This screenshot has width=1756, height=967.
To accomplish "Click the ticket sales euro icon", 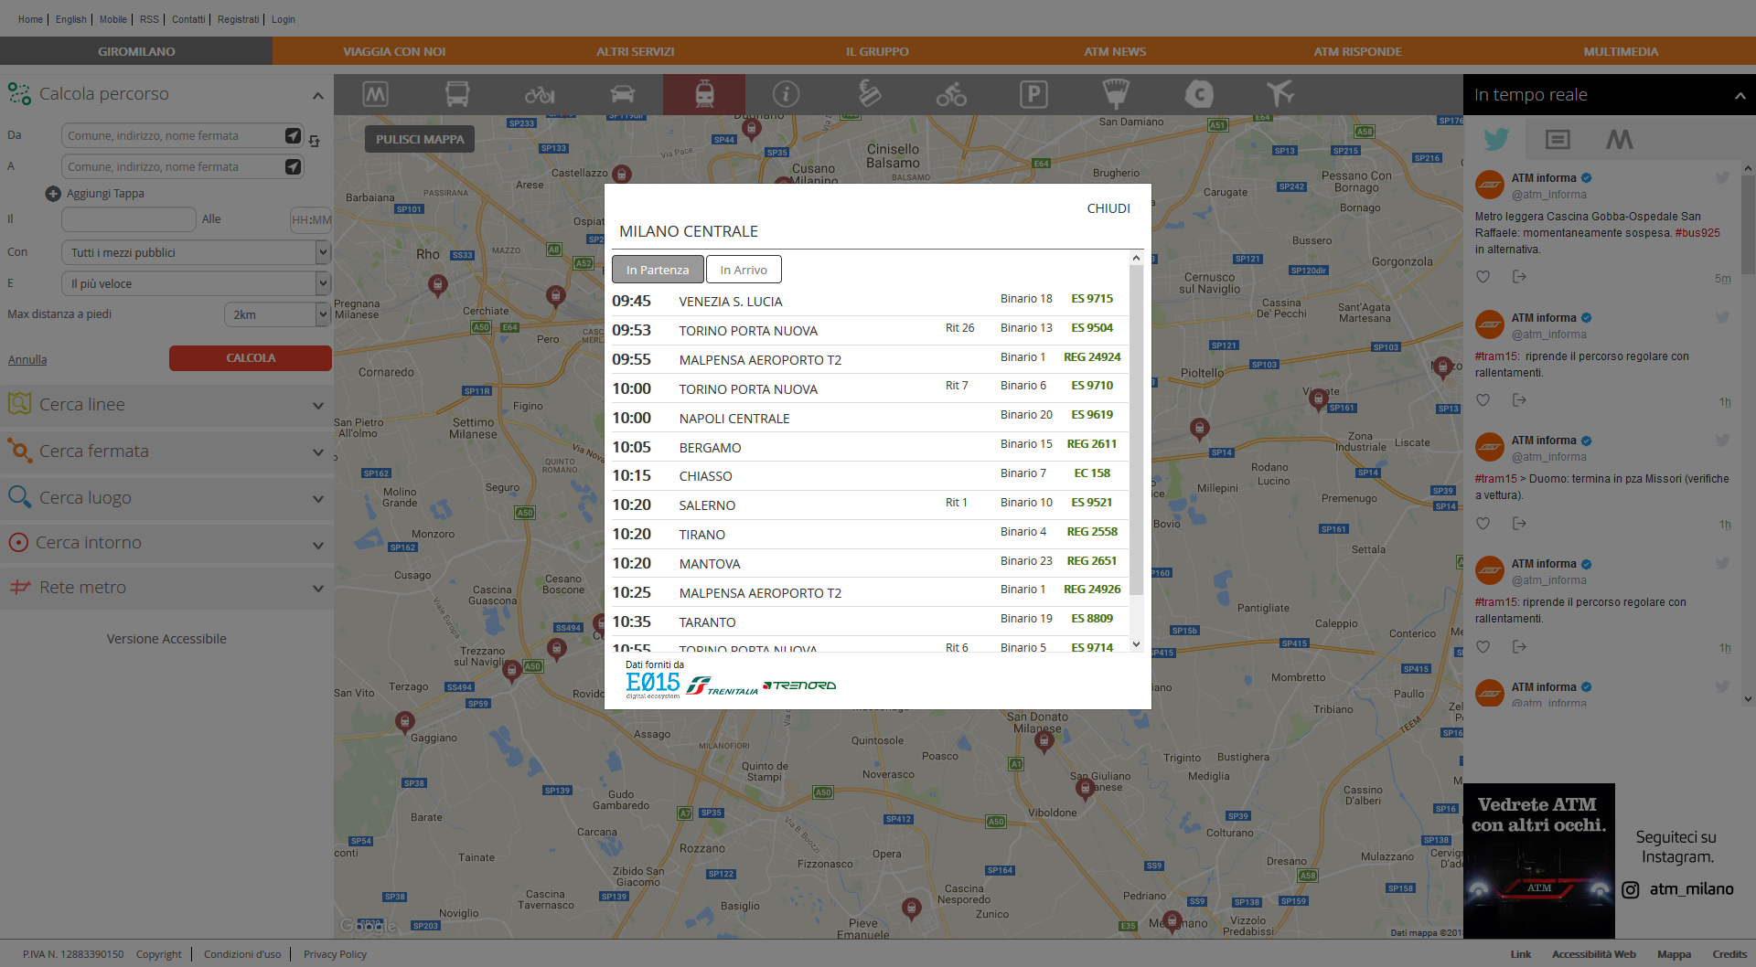I will click(869, 94).
